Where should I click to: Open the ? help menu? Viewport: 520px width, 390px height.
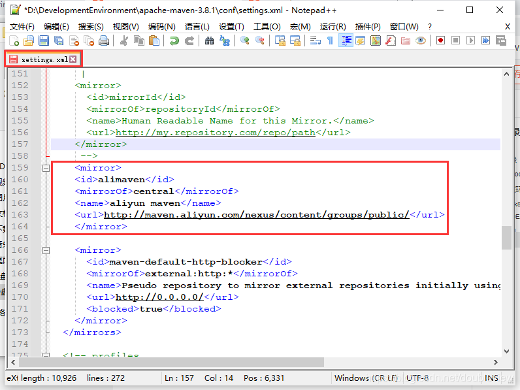pyautogui.click(x=430, y=27)
